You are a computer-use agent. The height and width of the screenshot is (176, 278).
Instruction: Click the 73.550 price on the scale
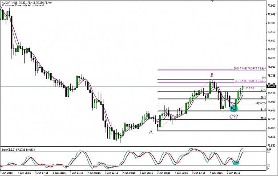coord(271,145)
